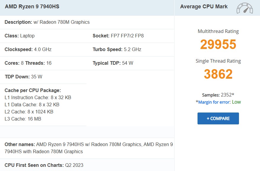Click the Average CPU Mark heading
Screen dimensions: 260x171
[x=204, y=7]
